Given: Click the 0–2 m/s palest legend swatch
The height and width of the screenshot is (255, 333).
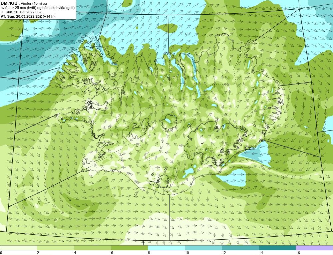Looking at the screenshot, I should point(18,248).
